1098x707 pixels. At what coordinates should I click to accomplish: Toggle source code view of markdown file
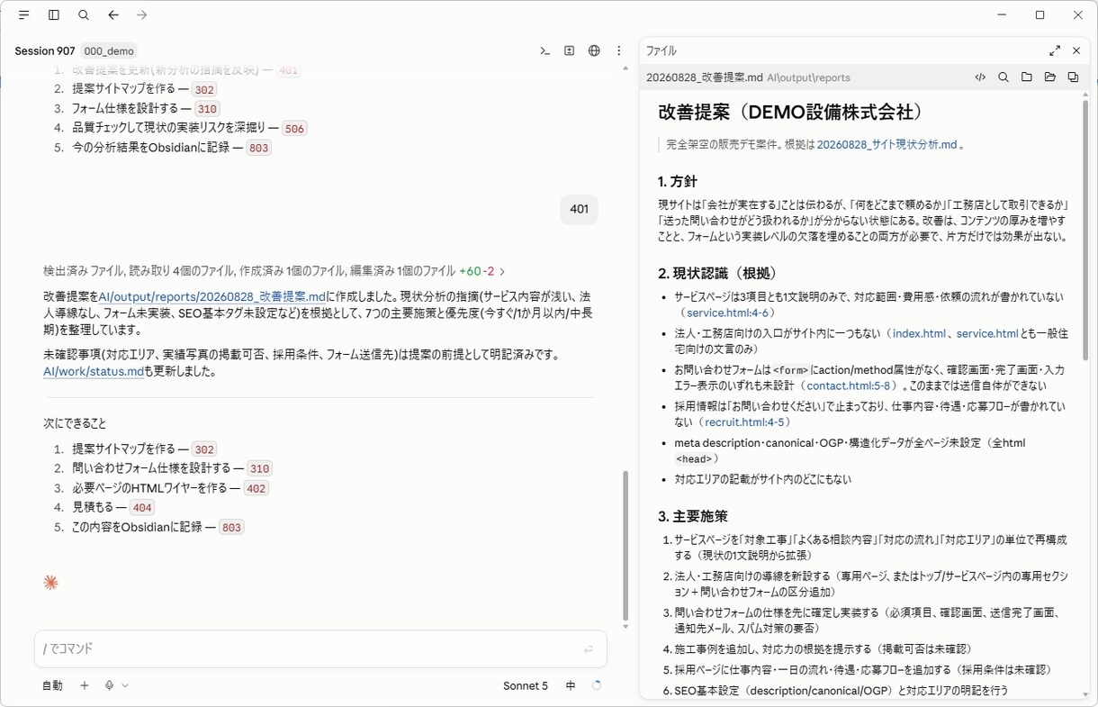point(980,77)
